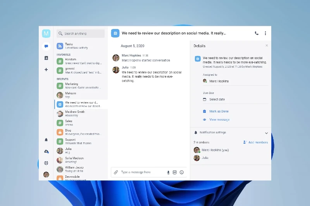
Task: Focus the Search anything field
Action: click(81, 34)
